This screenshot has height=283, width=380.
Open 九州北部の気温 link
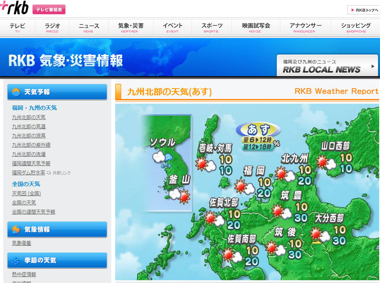click(x=29, y=127)
